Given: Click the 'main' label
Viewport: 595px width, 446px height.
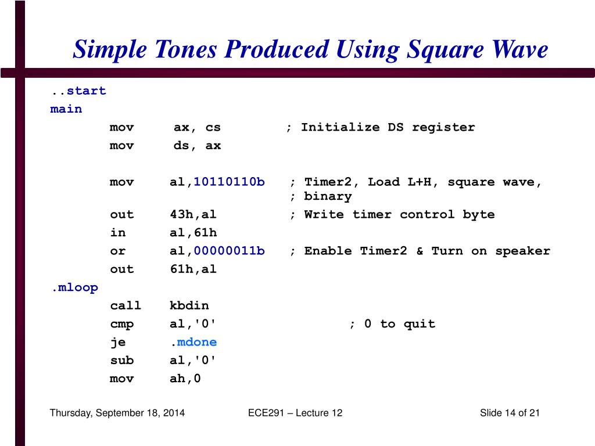Looking at the screenshot, I should (66, 109).
